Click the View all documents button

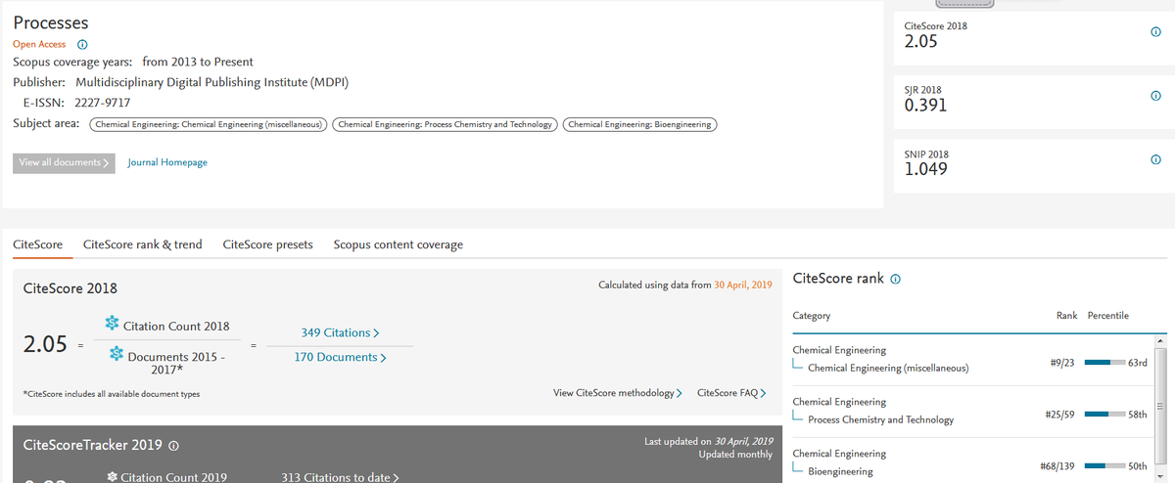(x=65, y=162)
